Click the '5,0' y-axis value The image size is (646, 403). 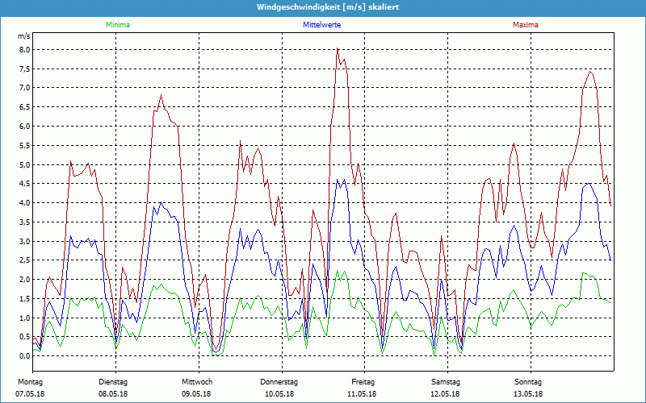[x=25, y=165]
